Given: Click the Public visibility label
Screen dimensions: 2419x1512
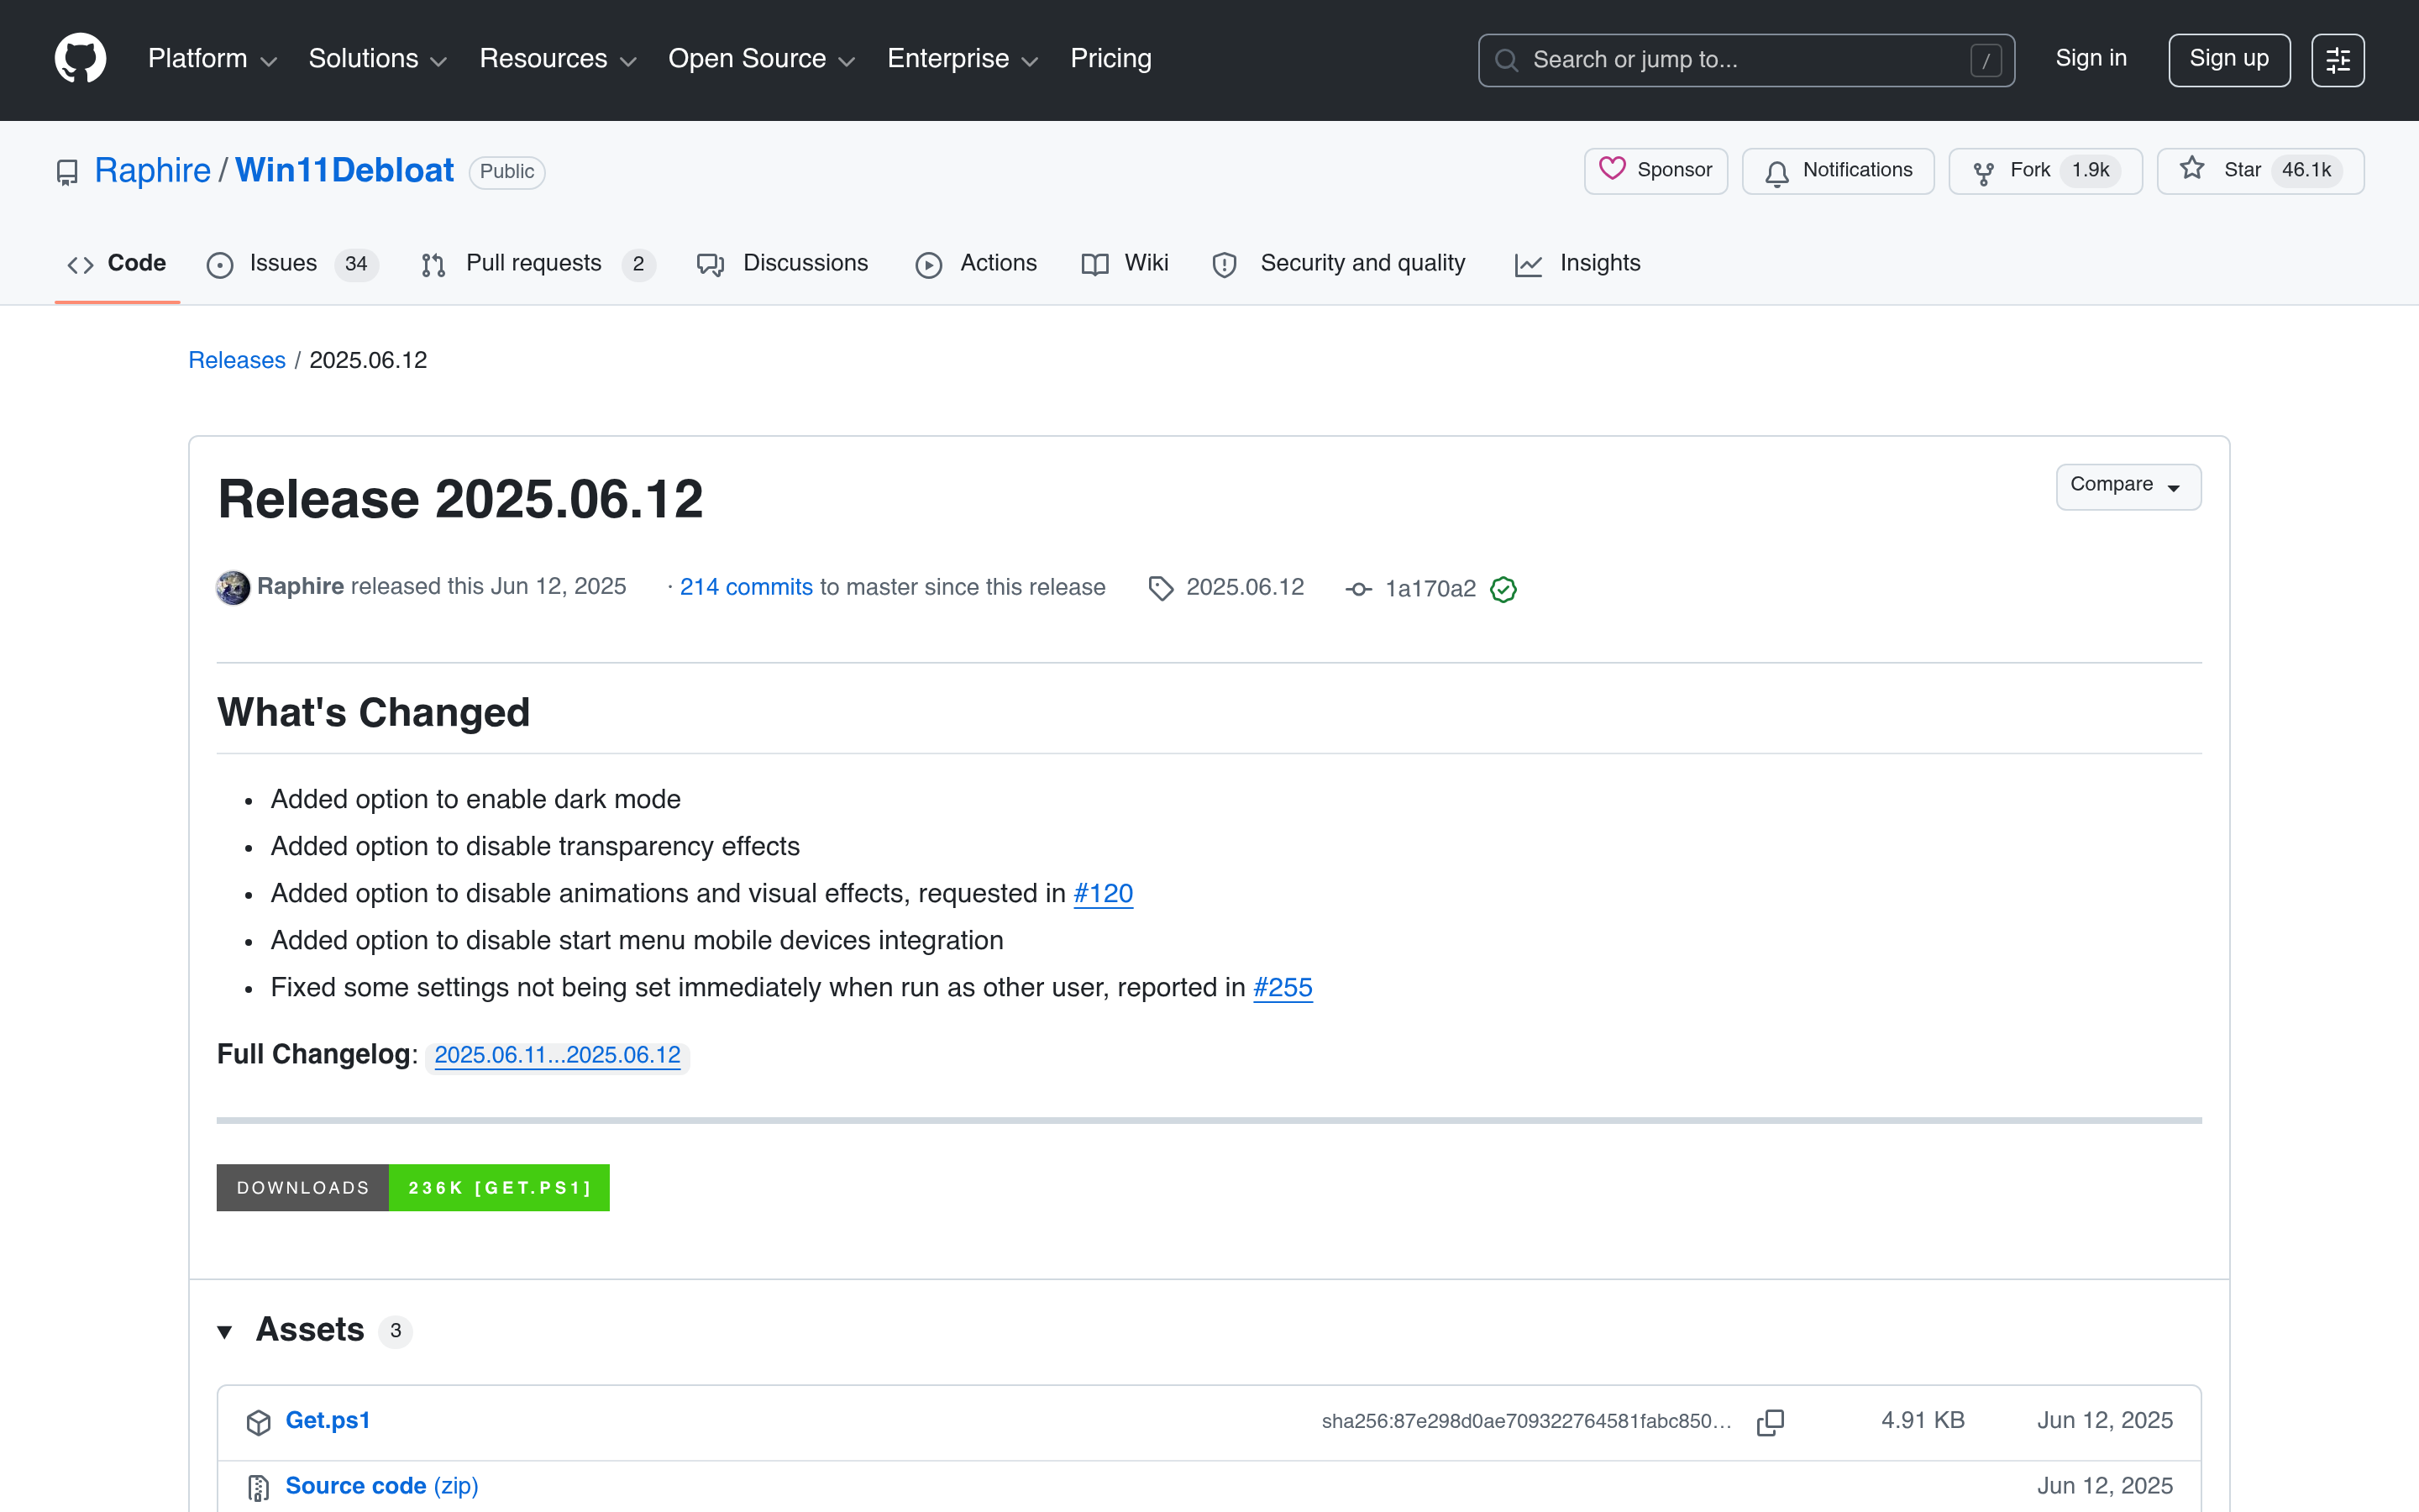Looking at the screenshot, I should click(506, 172).
